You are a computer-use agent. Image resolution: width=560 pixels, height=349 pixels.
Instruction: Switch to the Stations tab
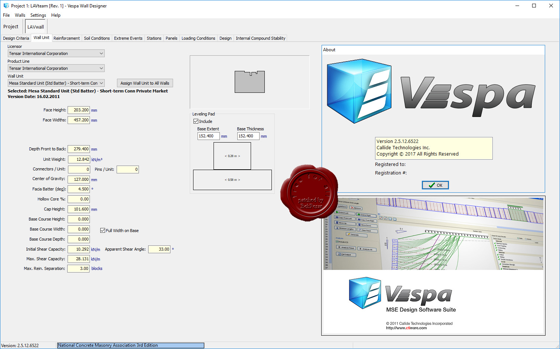click(x=154, y=38)
